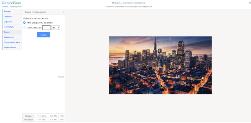Click the ResizePixel logo

pyautogui.click(x=11, y=3)
